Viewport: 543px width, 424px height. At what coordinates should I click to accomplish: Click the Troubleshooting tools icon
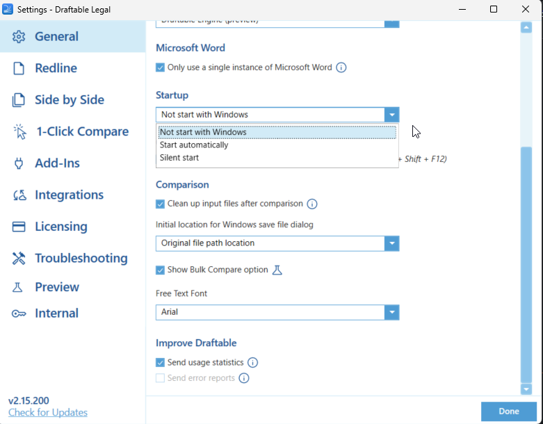[x=19, y=258]
